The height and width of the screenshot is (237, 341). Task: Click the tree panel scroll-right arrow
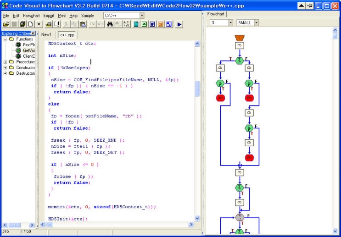point(32,225)
